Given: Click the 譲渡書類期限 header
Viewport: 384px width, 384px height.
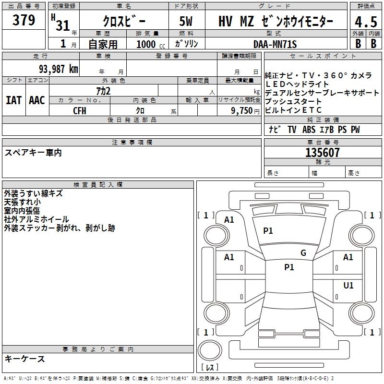Looking at the screenshot, I should (239, 56).
